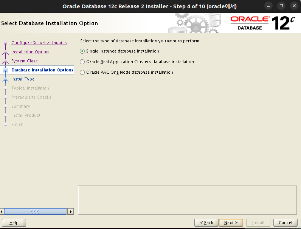Click sidebar scrollbar right arrow
Screen dimensions: 301x229
pyautogui.click(x=70, y=212)
